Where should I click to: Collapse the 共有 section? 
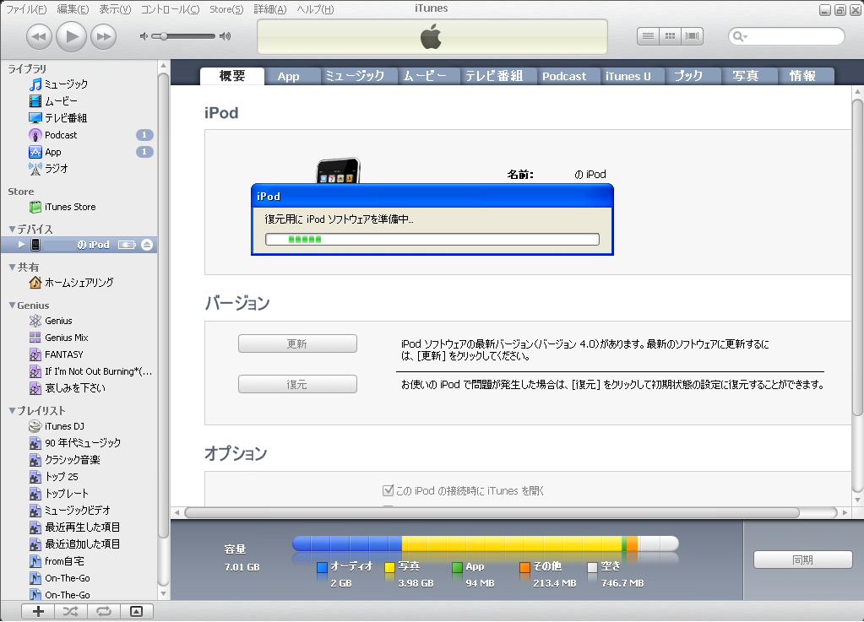[x=12, y=267]
